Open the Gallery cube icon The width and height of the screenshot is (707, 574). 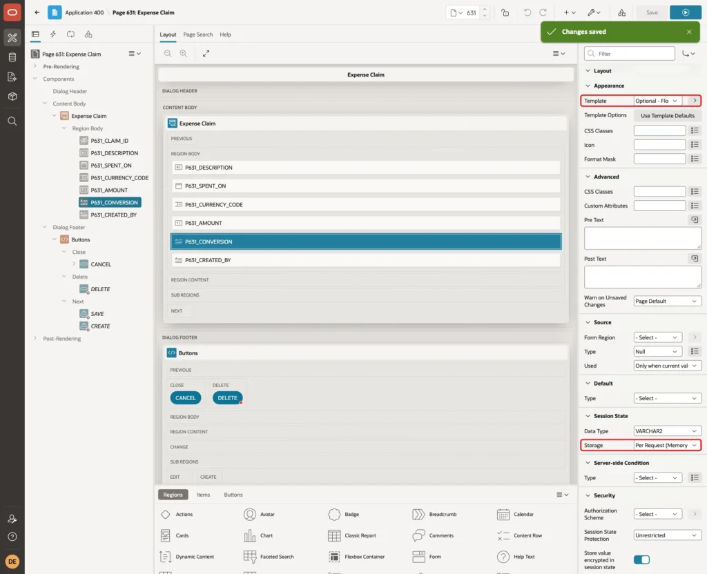coord(12,97)
